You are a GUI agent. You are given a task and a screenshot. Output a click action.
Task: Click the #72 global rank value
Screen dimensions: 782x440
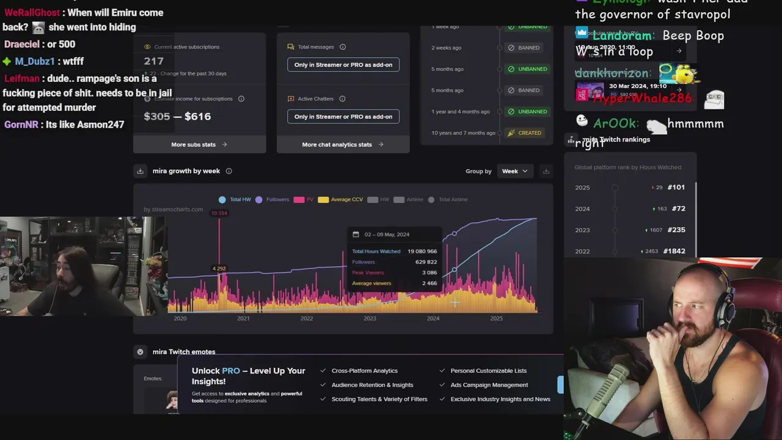point(678,209)
